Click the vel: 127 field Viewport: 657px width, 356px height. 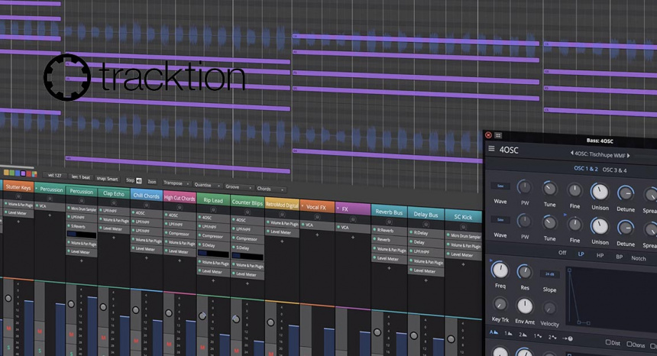click(54, 176)
